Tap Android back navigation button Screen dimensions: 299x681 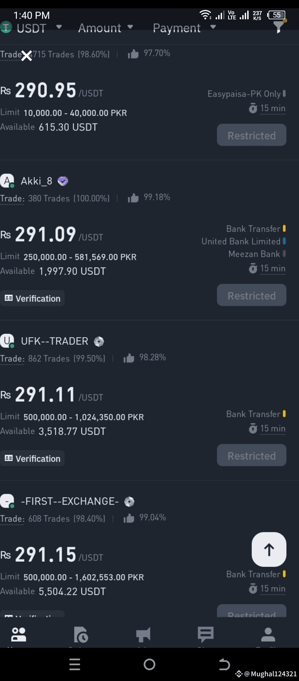click(224, 664)
